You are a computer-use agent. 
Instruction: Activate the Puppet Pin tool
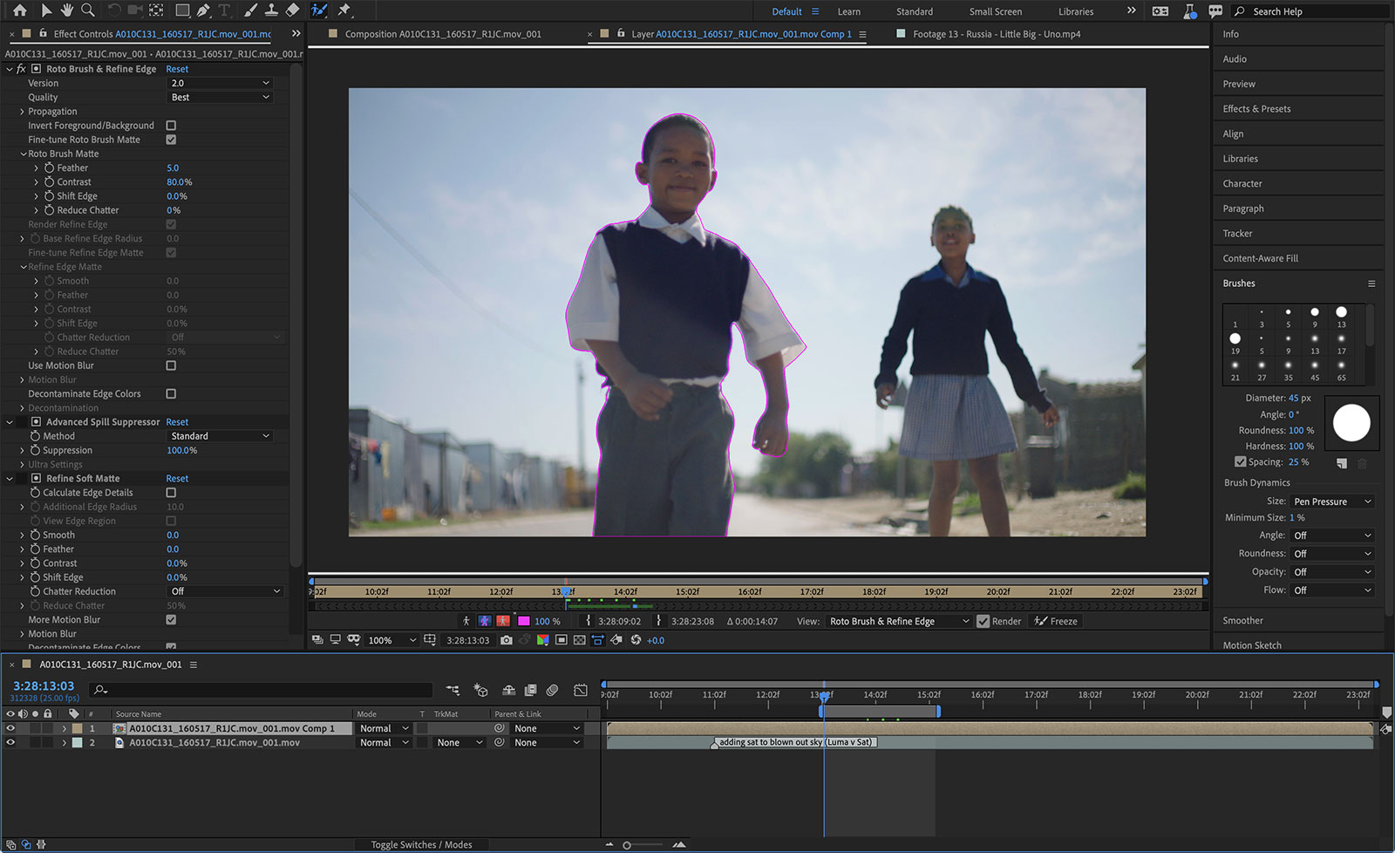[x=344, y=10]
